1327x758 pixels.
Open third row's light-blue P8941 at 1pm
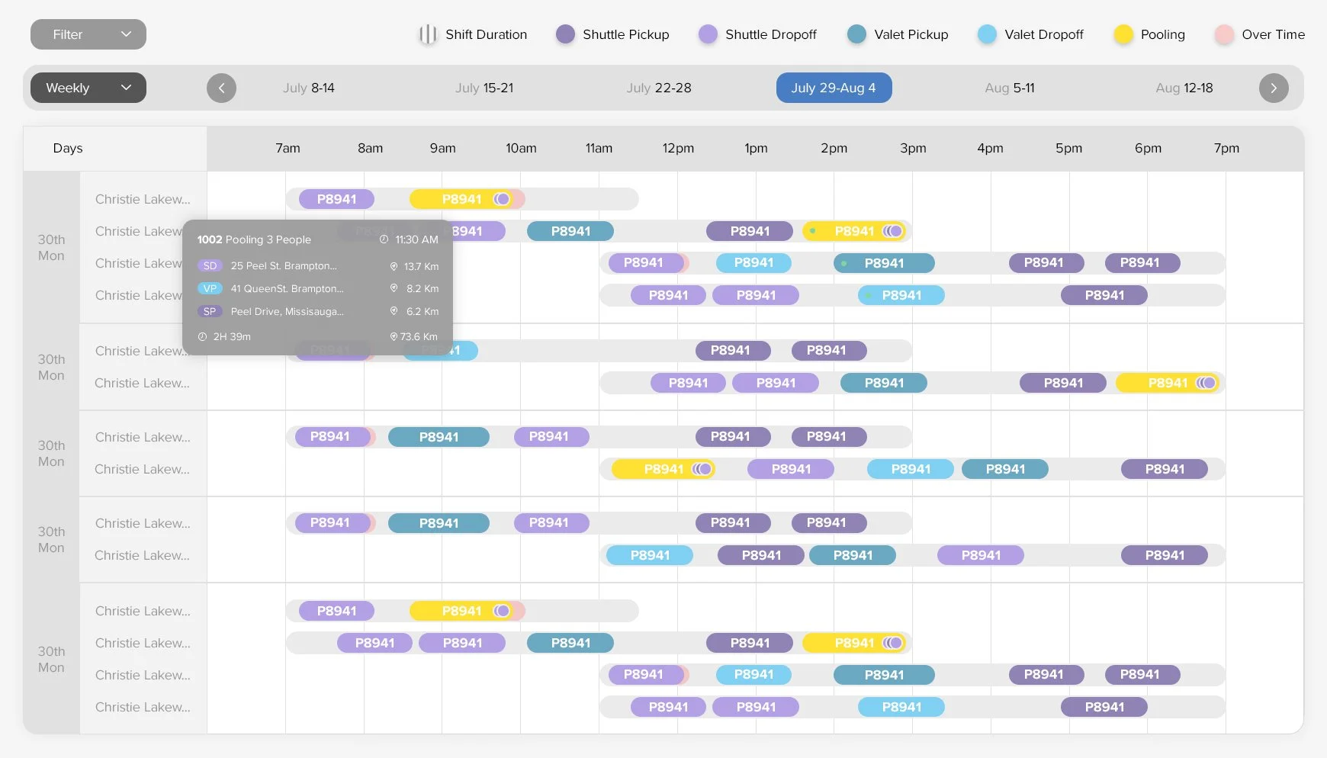753,263
